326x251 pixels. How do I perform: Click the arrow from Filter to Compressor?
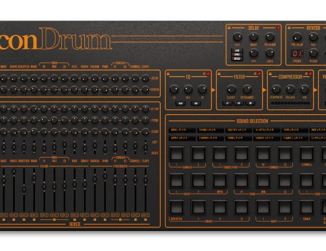point(264,90)
